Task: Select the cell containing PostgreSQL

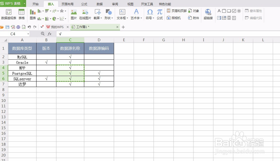Action: [x=22, y=73]
